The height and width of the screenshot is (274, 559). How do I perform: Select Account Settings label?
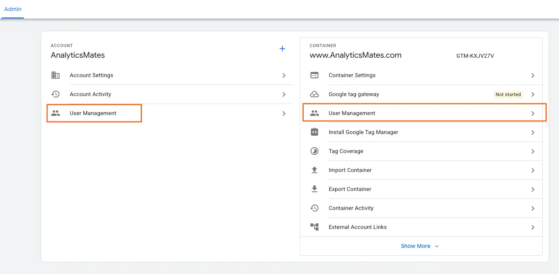(x=91, y=75)
